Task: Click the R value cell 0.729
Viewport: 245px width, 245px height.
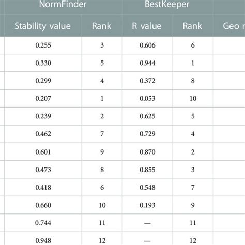Action: click(x=147, y=134)
